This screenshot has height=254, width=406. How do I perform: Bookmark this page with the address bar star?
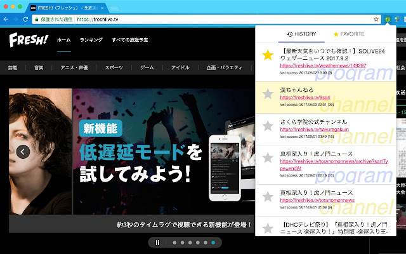(x=376, y=20)
